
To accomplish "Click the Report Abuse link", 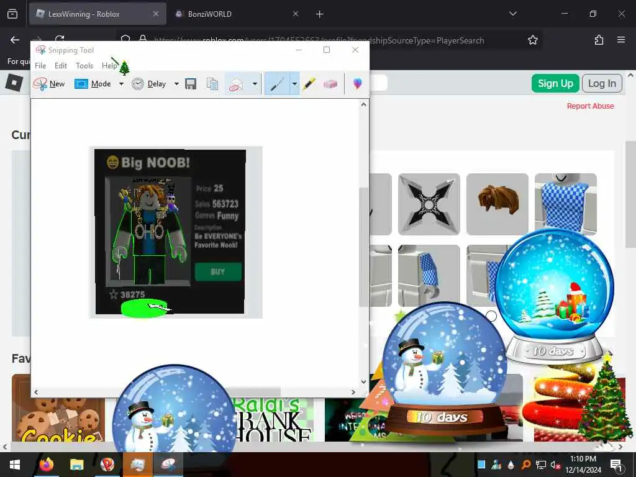I will pos(590,106).
